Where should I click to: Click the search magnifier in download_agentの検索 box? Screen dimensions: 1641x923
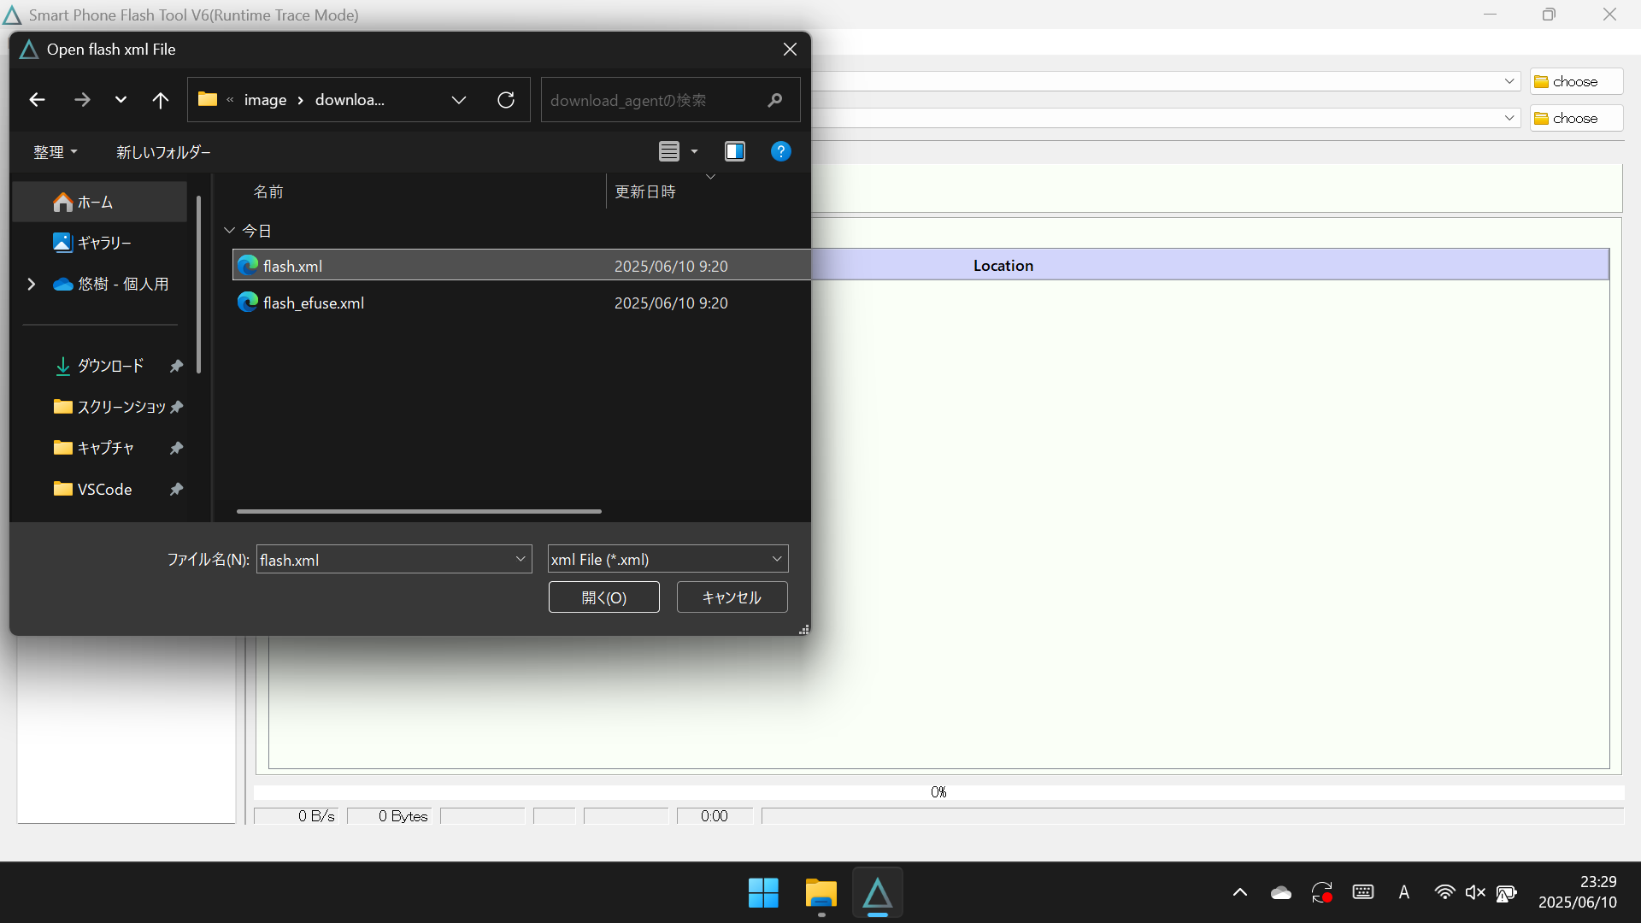click(x=773, y=100)
